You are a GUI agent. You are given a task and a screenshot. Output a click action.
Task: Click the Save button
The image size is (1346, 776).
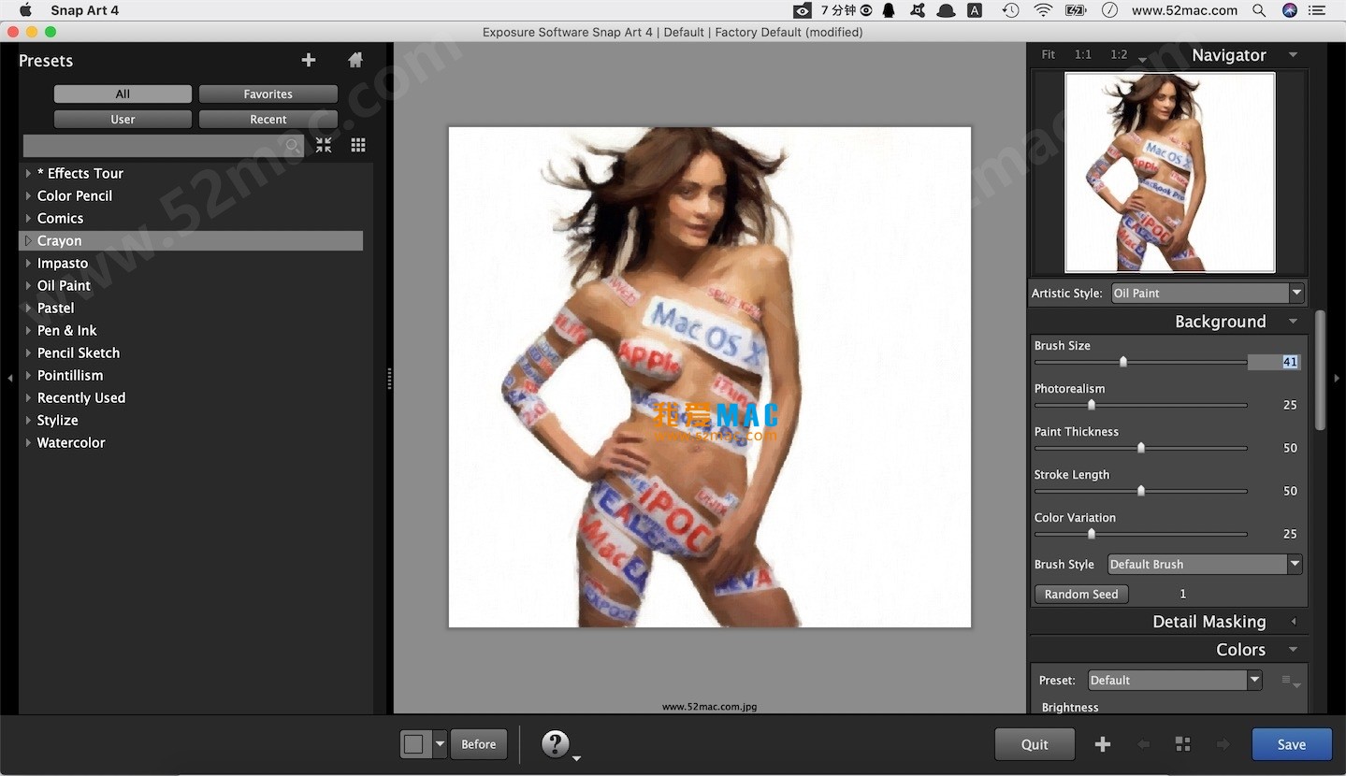(x=1292, y=744)
